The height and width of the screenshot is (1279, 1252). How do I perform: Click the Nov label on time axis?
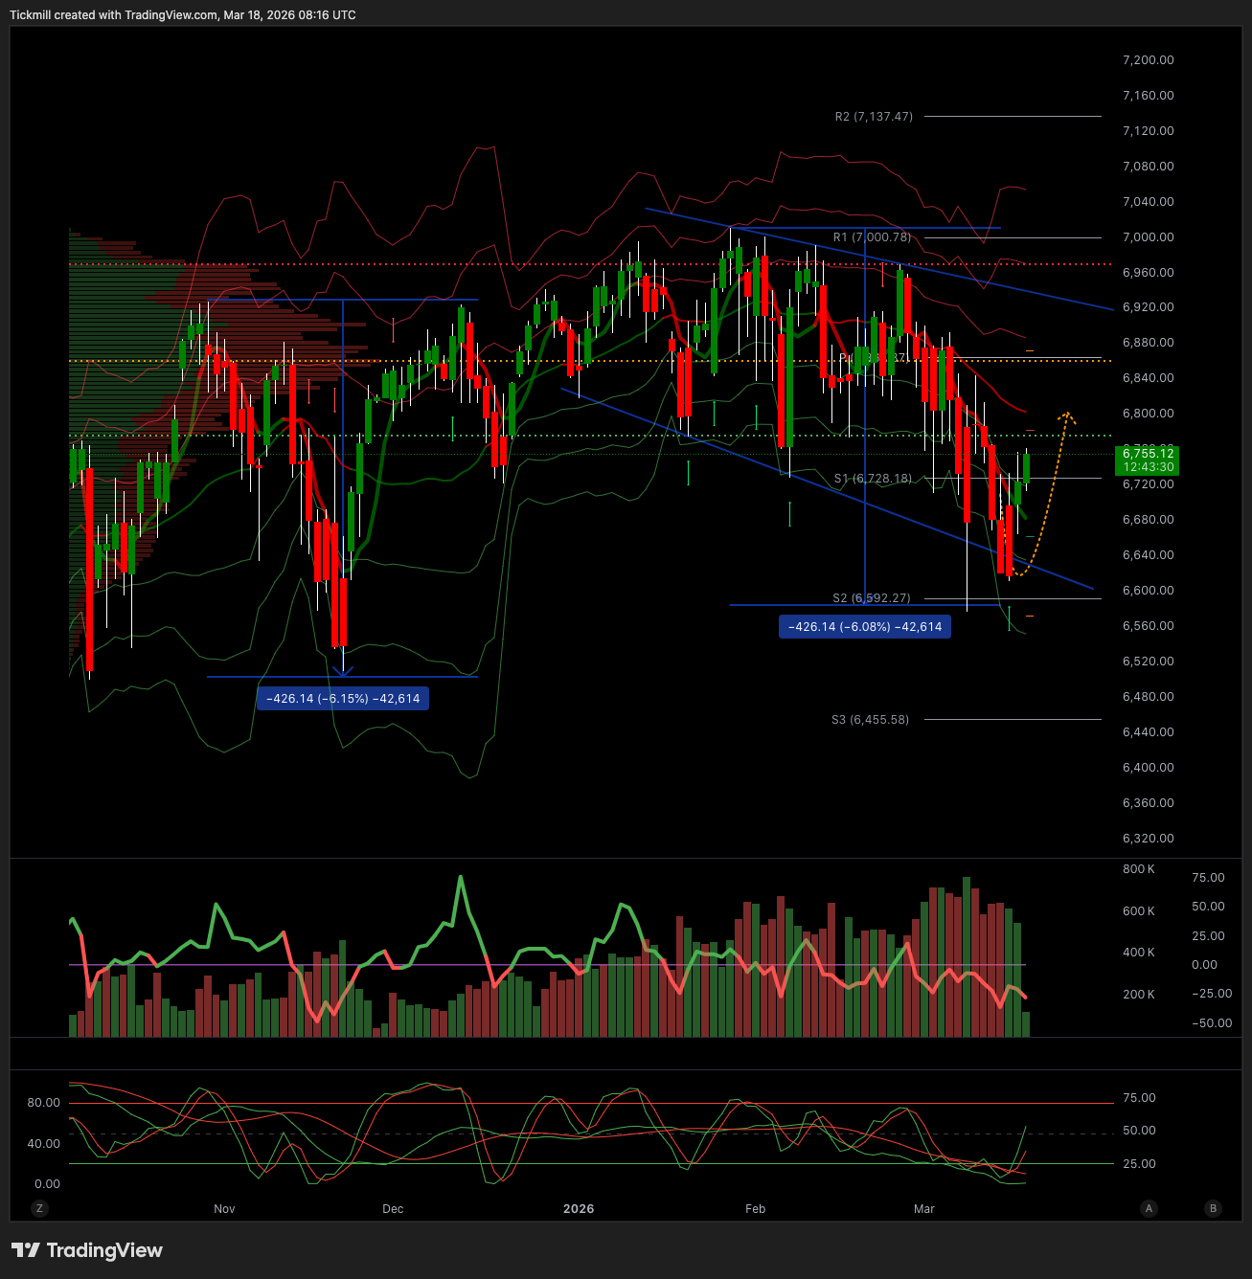click(224, 1209)
